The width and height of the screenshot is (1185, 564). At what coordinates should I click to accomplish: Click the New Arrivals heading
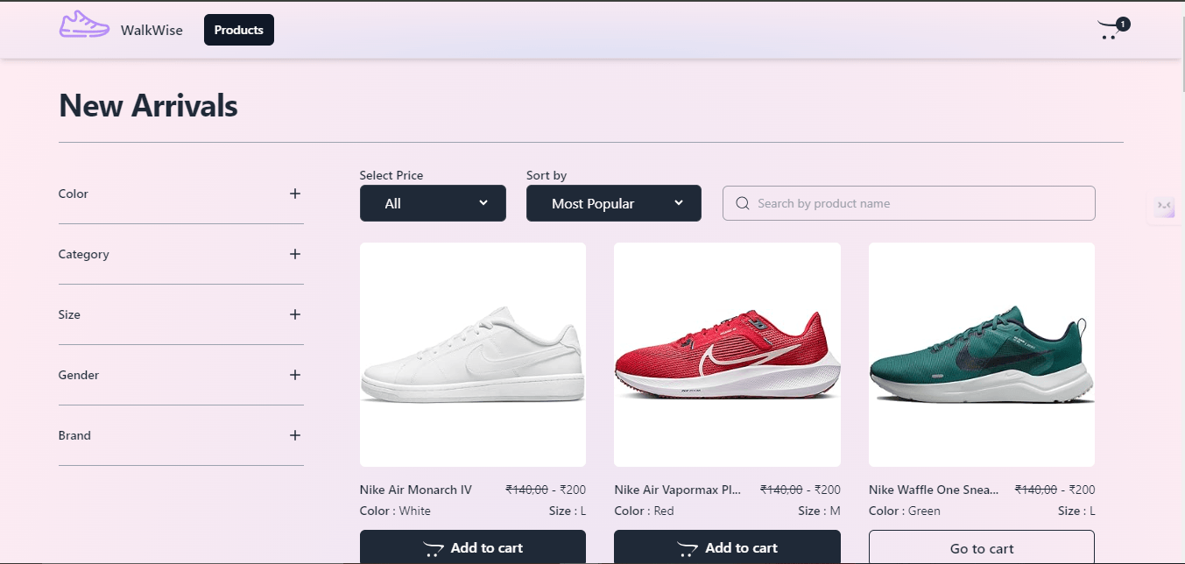coord(148,106)
